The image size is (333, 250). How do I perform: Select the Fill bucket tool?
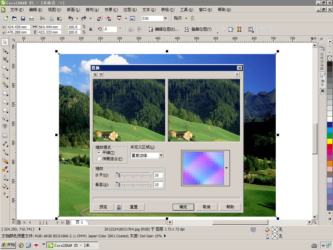click(x=5, y=187)
